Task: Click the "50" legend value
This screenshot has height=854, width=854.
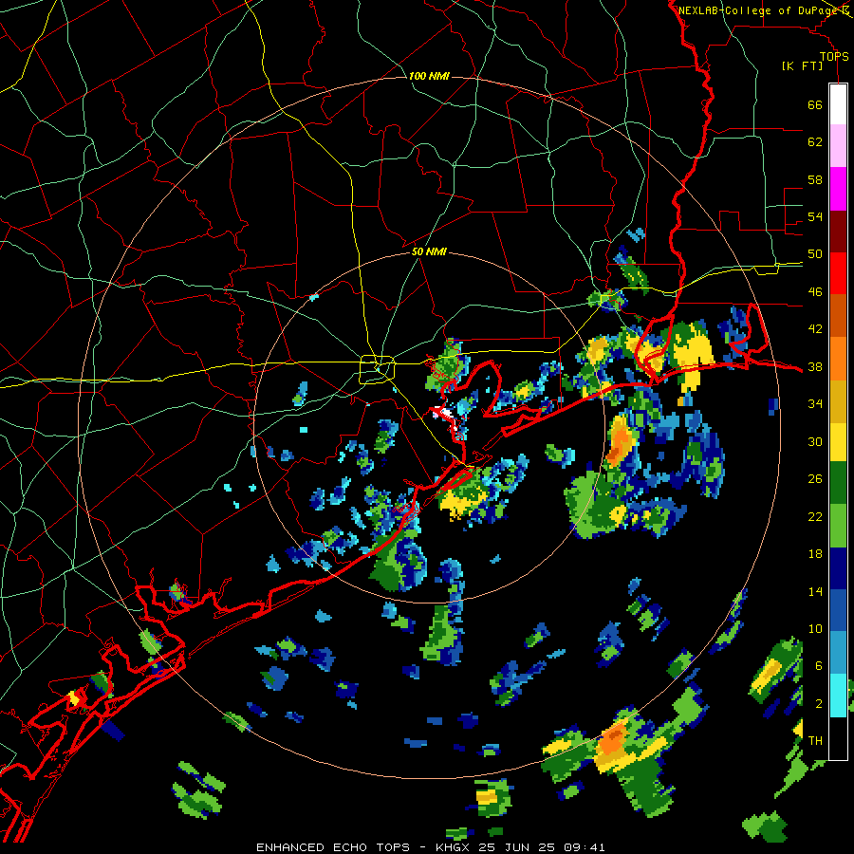Action: pos(815,254)
